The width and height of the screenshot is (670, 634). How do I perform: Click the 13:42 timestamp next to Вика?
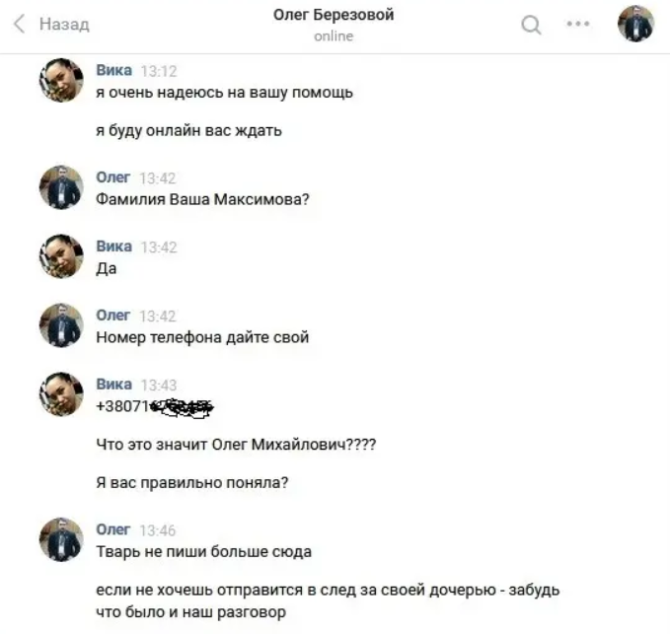pyautogui.click(x=159, y=247)
